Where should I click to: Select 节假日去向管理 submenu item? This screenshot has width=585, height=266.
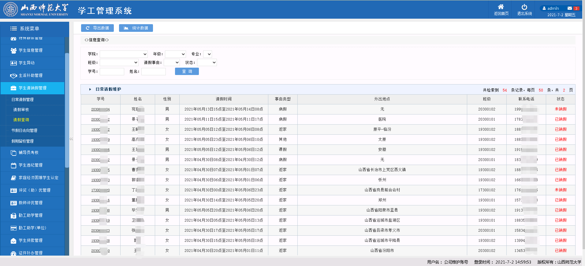tap(24, 131)
